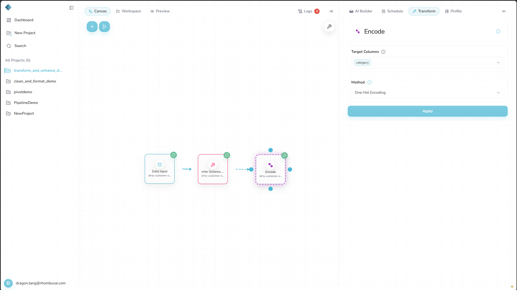
Task: Select the Encode node
Action: (271, 169)
